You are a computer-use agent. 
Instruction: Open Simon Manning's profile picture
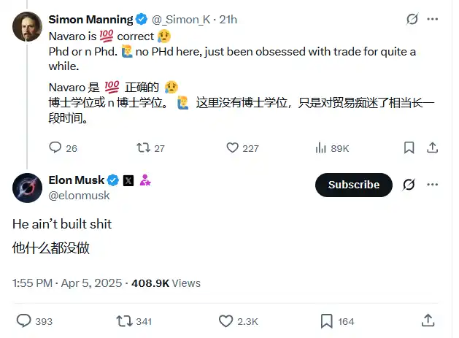pyautogui.click(x=28, y=26)
